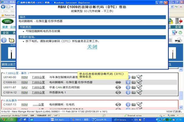Collapse the 7,889公里 - 事件 1 group
This screenshot has height=122, width=184.
(x=4, y=73)
